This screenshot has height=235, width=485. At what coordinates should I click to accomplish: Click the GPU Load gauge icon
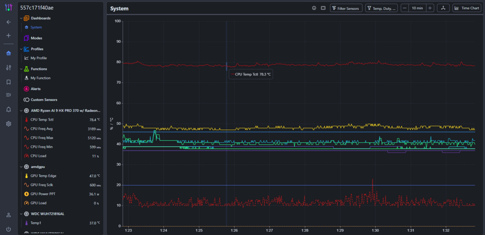pyautogui.click(x=26, y=203)
